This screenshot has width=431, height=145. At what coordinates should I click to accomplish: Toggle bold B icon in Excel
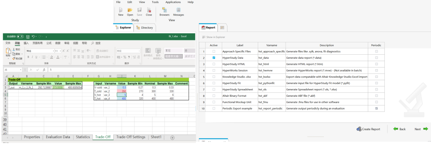tap(28, 57)
